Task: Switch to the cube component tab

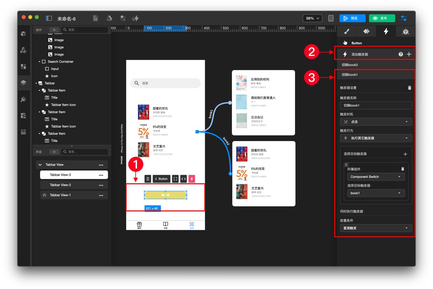Action: [406, 31]
